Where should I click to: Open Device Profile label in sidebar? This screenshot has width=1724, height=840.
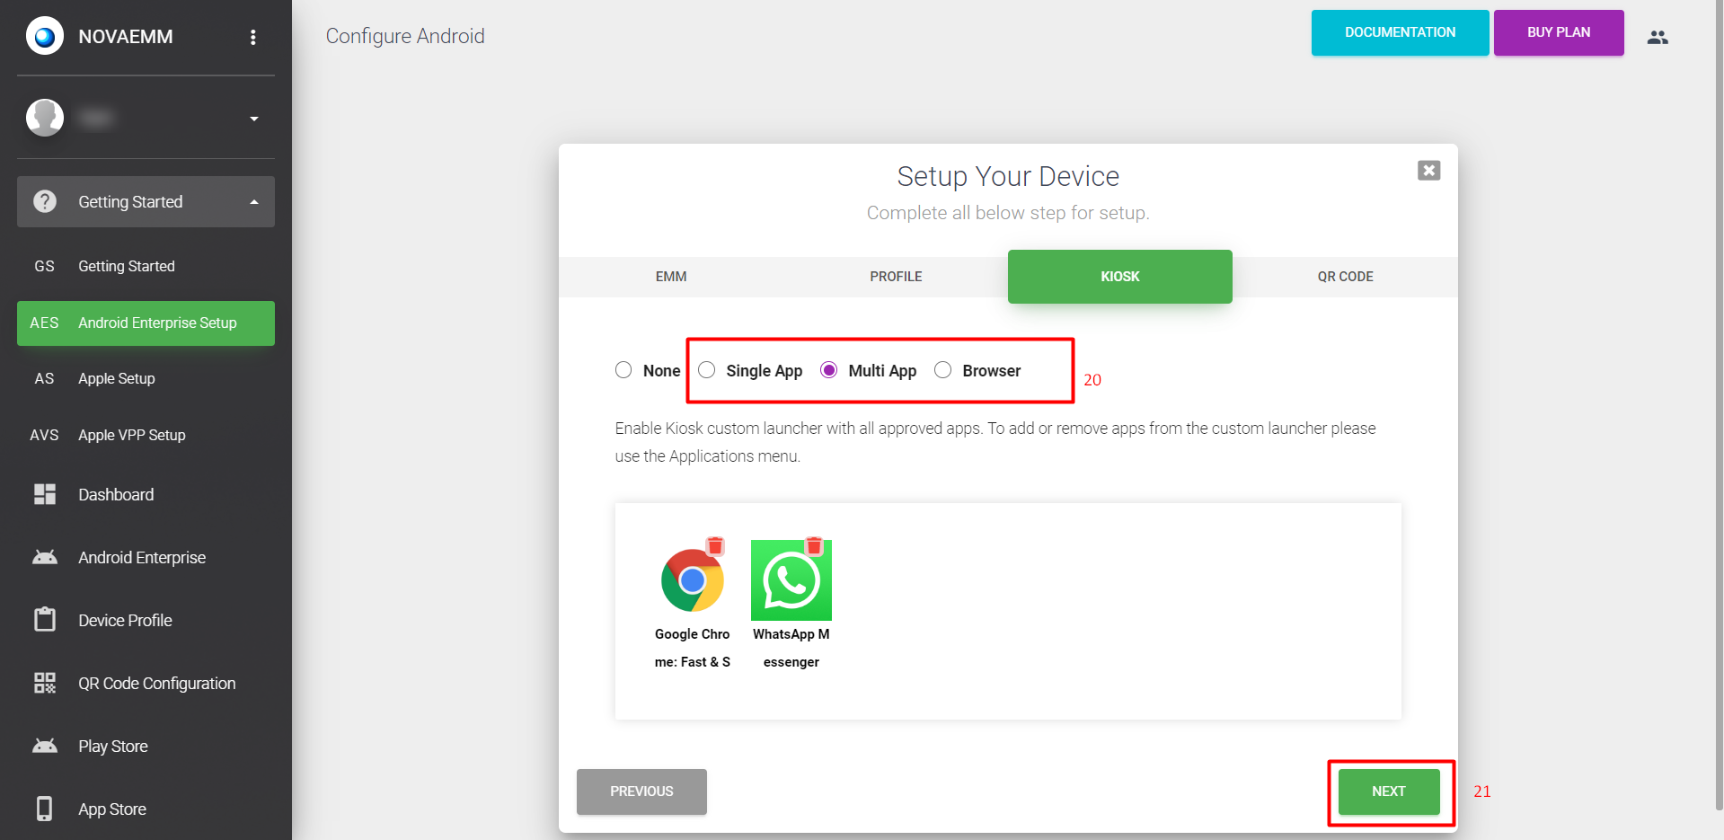coord(125,621)
